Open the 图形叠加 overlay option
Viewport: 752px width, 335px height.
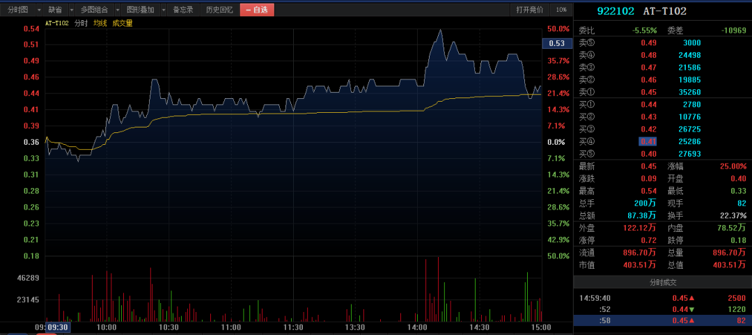[140, 10]
